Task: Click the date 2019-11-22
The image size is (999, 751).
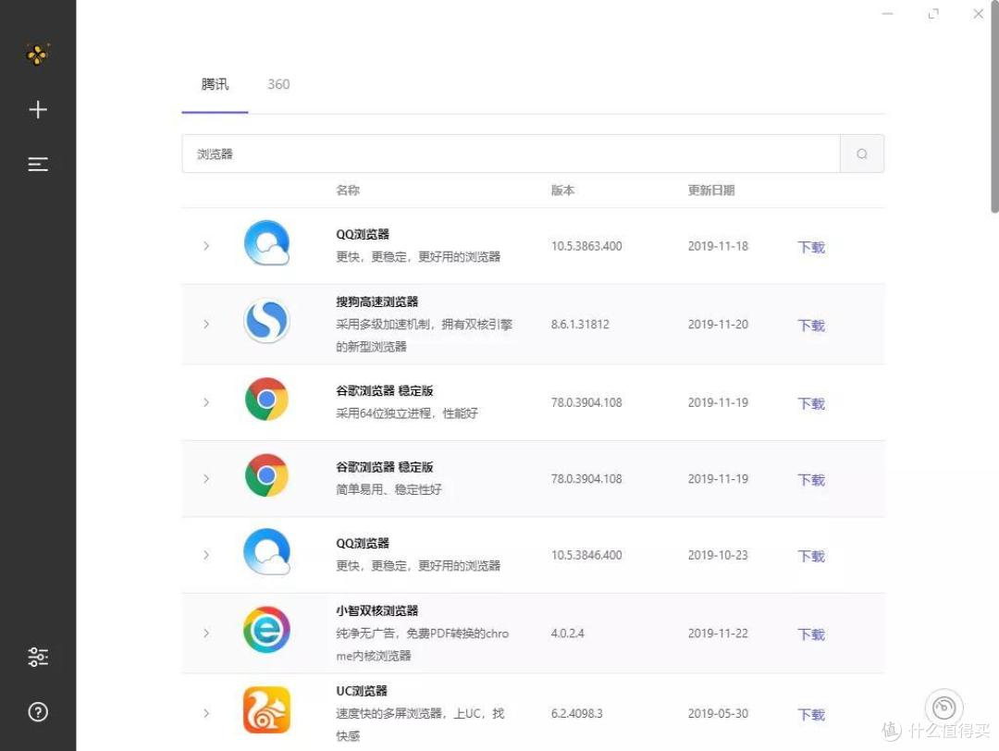Action: 718,634
